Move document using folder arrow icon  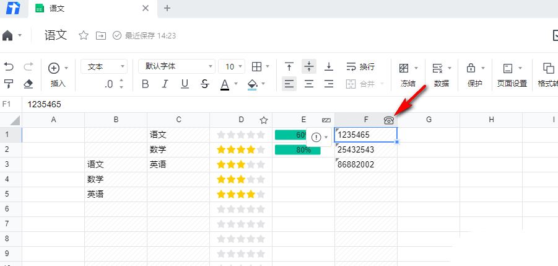point(101,35)
